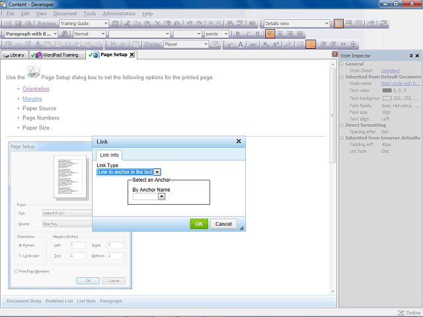Open the By Anchor Name dropdown
This screenshot has width=423, height=317.
tap(161, 197)
